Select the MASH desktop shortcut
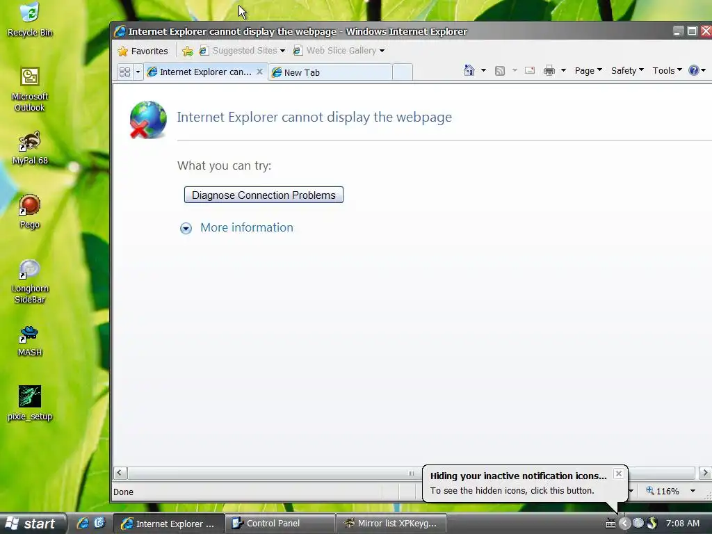 point(29,341)
